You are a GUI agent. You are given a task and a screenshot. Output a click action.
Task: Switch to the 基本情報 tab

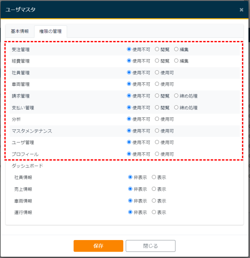tap(20, 31)
